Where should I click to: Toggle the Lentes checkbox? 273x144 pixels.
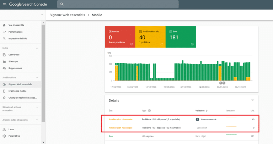pos(110,31)
